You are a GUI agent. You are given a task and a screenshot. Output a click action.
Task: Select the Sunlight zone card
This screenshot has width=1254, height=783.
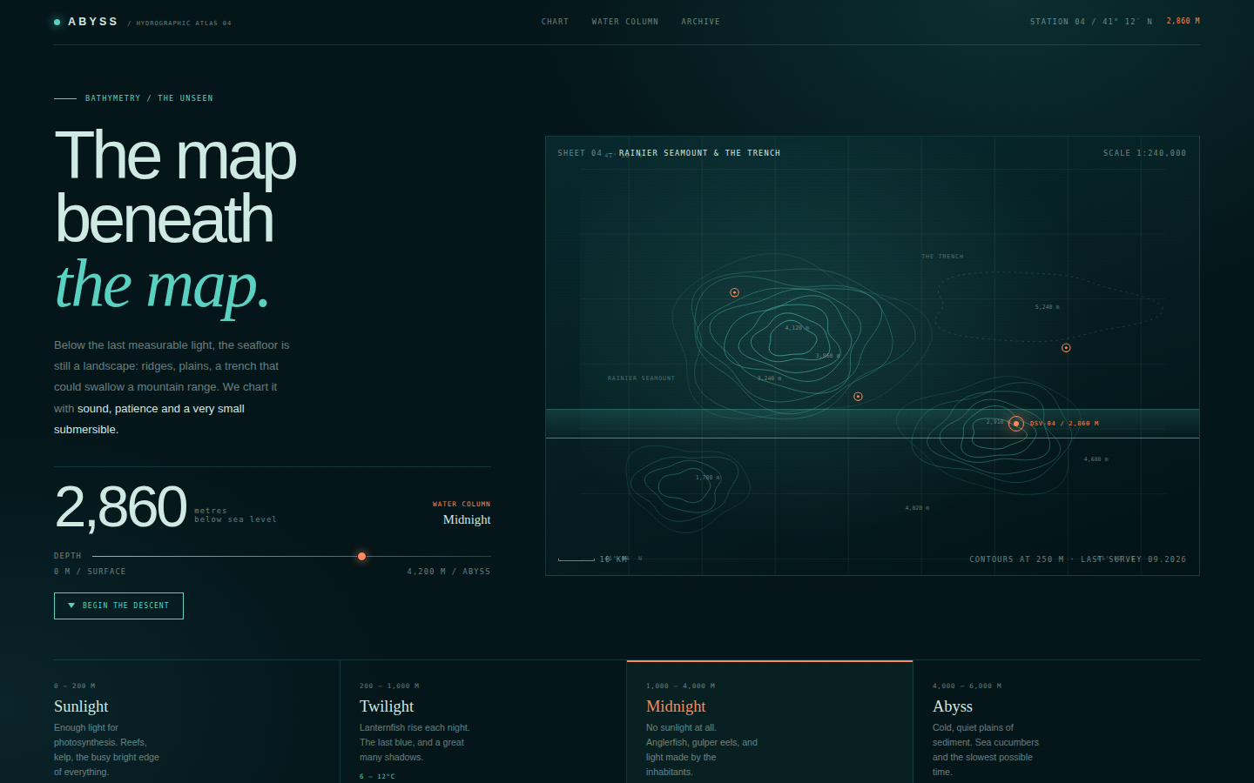[197, 722]
